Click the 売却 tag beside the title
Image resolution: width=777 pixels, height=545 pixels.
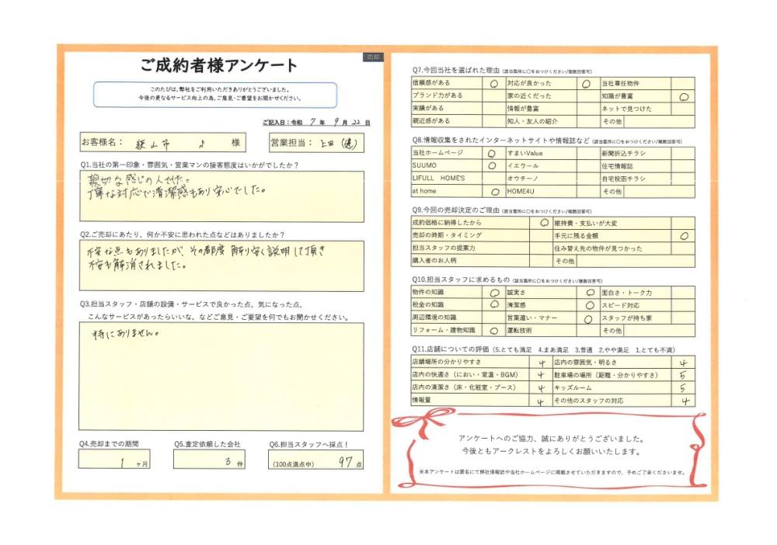click(x=373, y=57)
